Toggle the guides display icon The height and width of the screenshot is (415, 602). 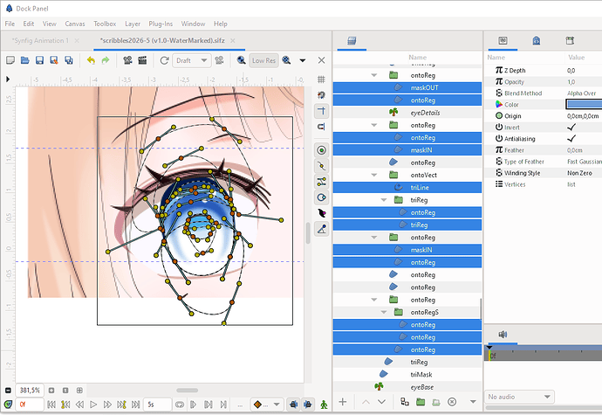(x=321, y=111)
